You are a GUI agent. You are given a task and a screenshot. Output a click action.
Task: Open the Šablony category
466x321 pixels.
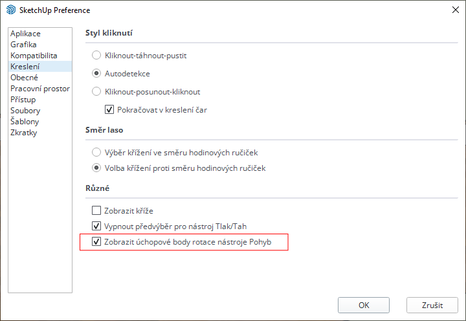25,122
